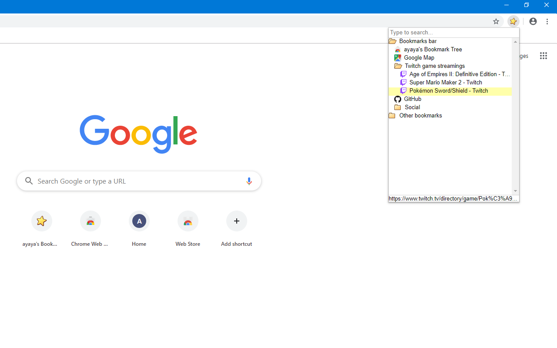Open ayaya's Bookmark Tree entry
The width and height of the screenshot is (557, 348).
(x=433, y=49)
